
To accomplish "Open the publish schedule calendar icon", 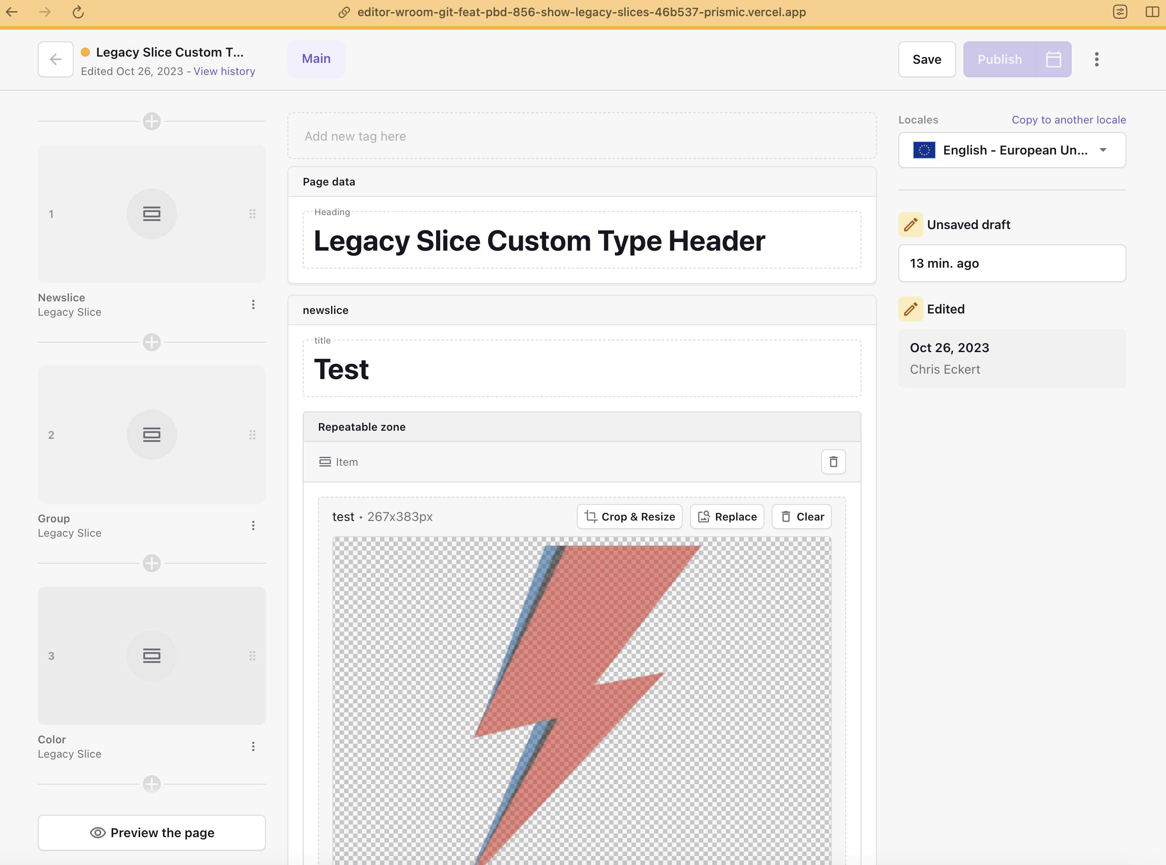I will pyautogui.click(x=1053, y=59).
